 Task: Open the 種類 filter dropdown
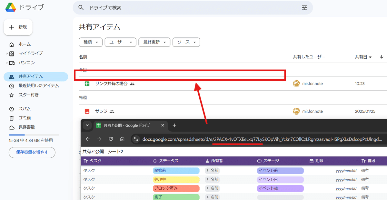(91, 42)
